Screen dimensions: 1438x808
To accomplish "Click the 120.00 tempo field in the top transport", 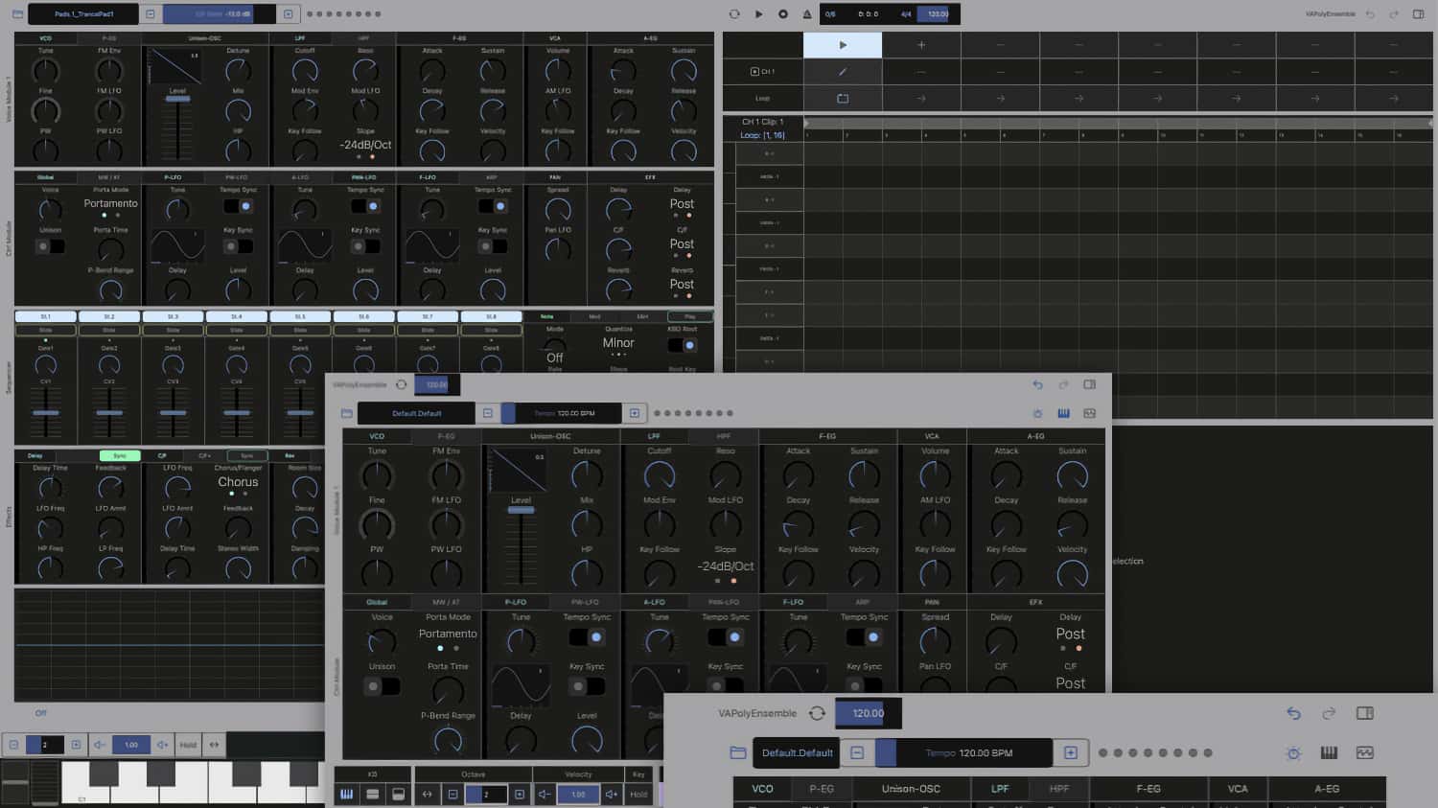I will [x=939, y=14].
